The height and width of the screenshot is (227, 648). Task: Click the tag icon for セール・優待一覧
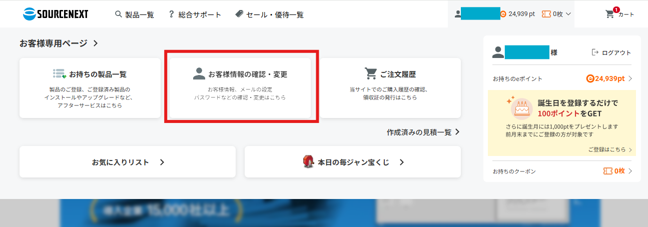click(239, 14)
